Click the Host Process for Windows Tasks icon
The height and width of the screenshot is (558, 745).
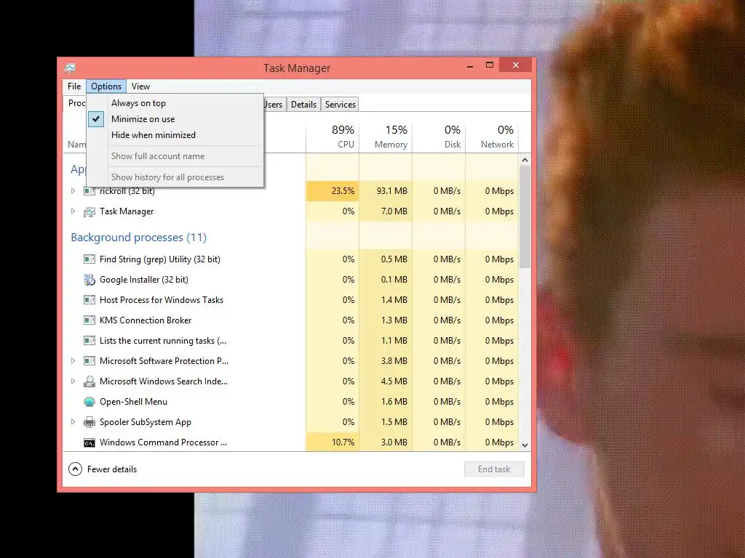(x=89, y=300)
